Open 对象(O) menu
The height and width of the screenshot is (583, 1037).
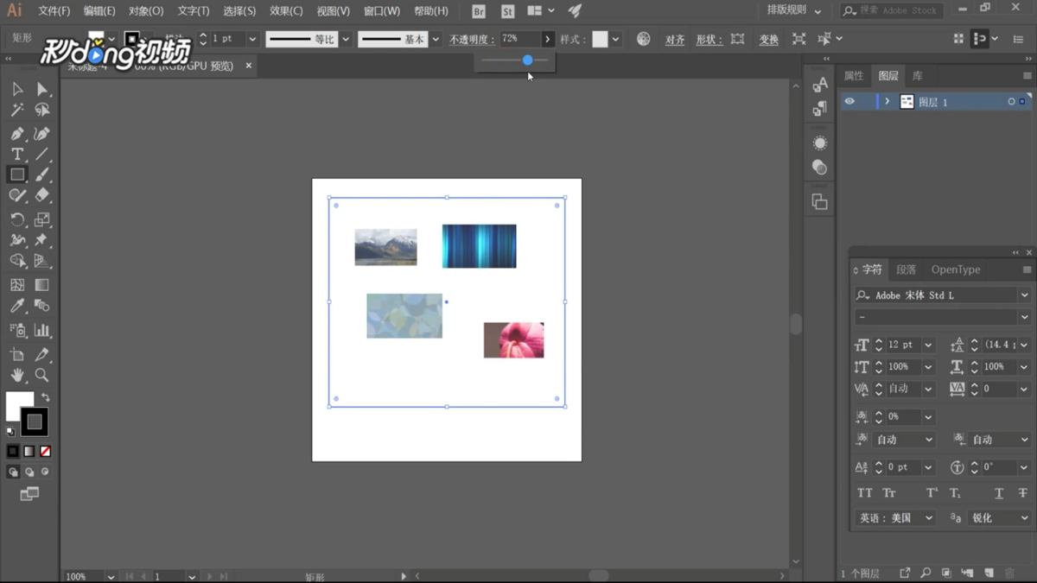tap(146, 11)
